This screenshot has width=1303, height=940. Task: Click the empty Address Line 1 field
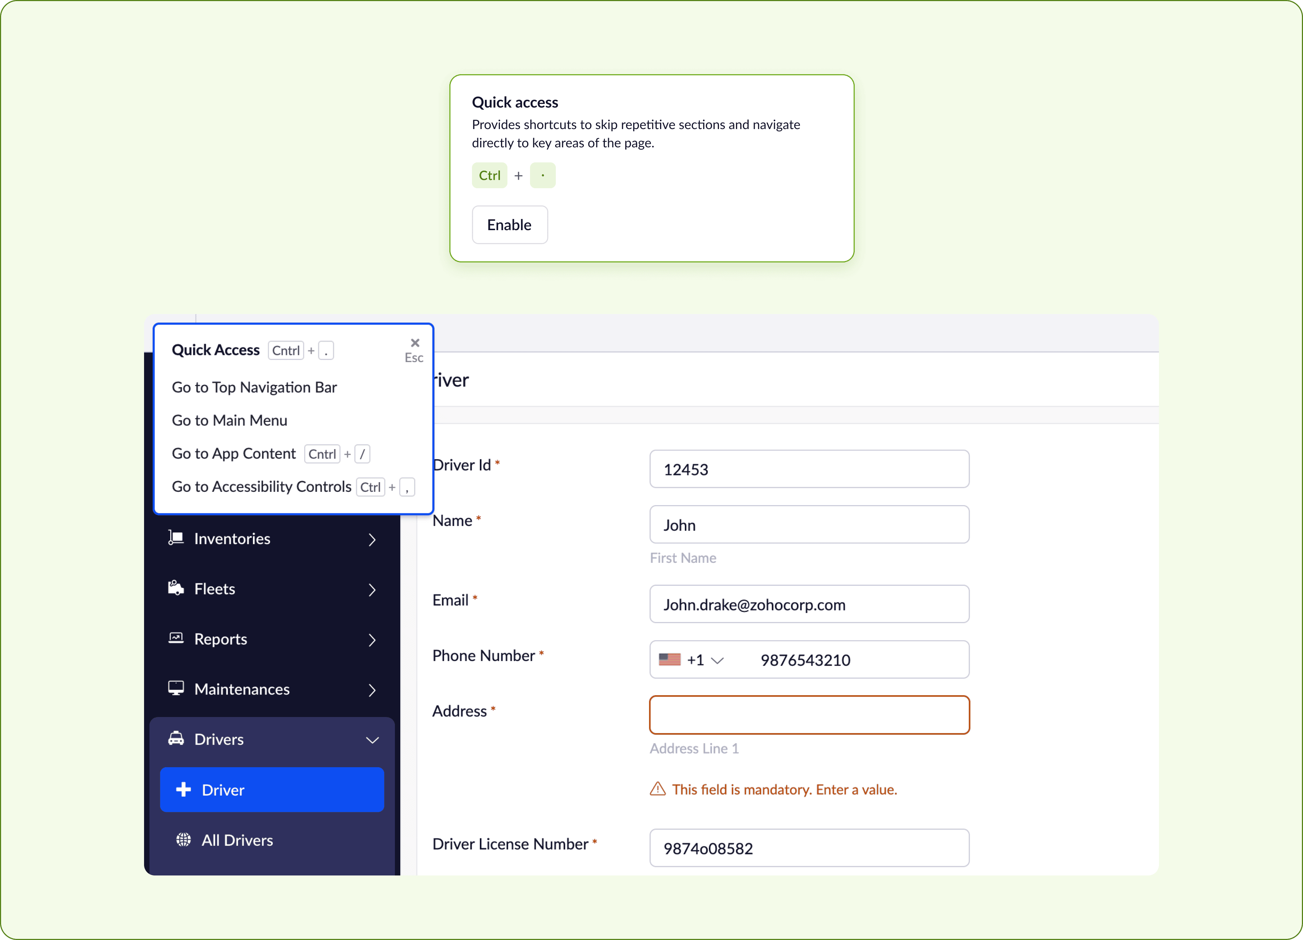tap(809, 715)
